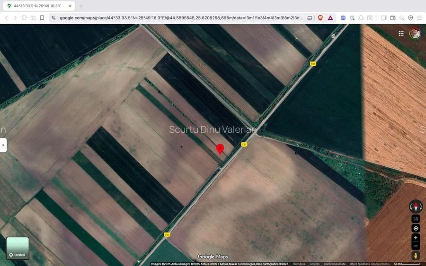Expand the collapsed side panel arrow

coord(3,145)
